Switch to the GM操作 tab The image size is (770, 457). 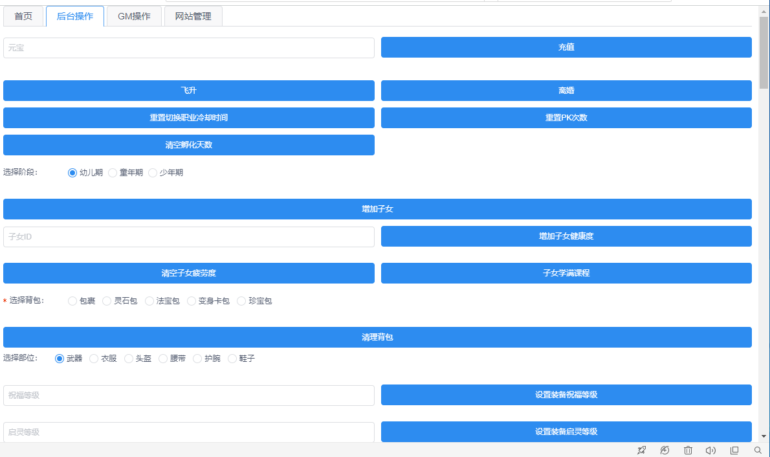click(x=134, y=16)
